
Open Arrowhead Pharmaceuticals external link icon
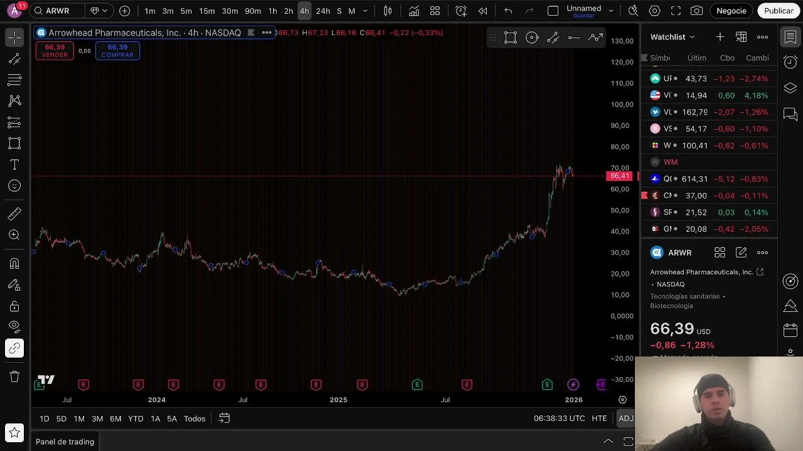point(760,272)
